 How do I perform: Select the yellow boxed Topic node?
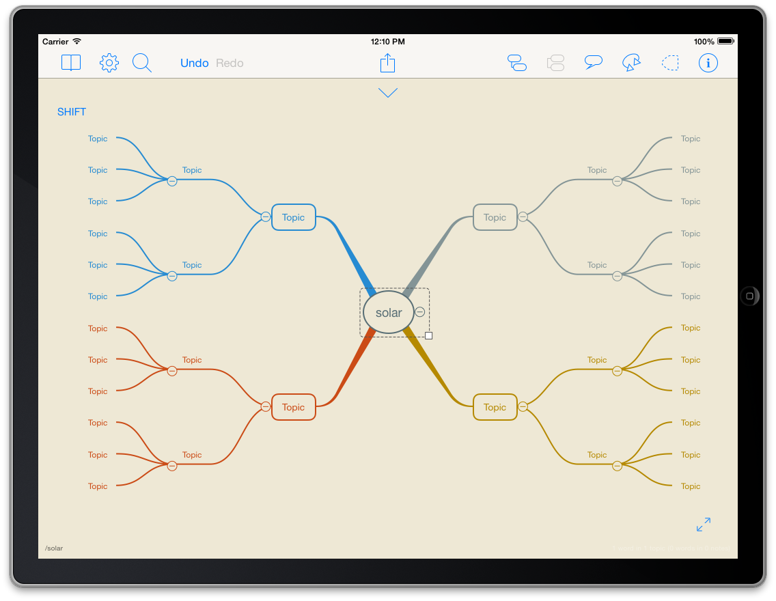click(x=495, y=407)
